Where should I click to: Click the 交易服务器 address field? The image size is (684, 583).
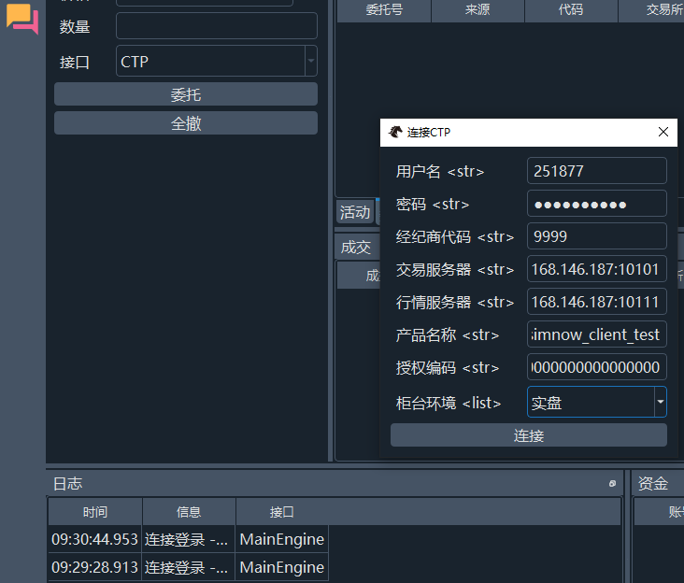[596, 269]
